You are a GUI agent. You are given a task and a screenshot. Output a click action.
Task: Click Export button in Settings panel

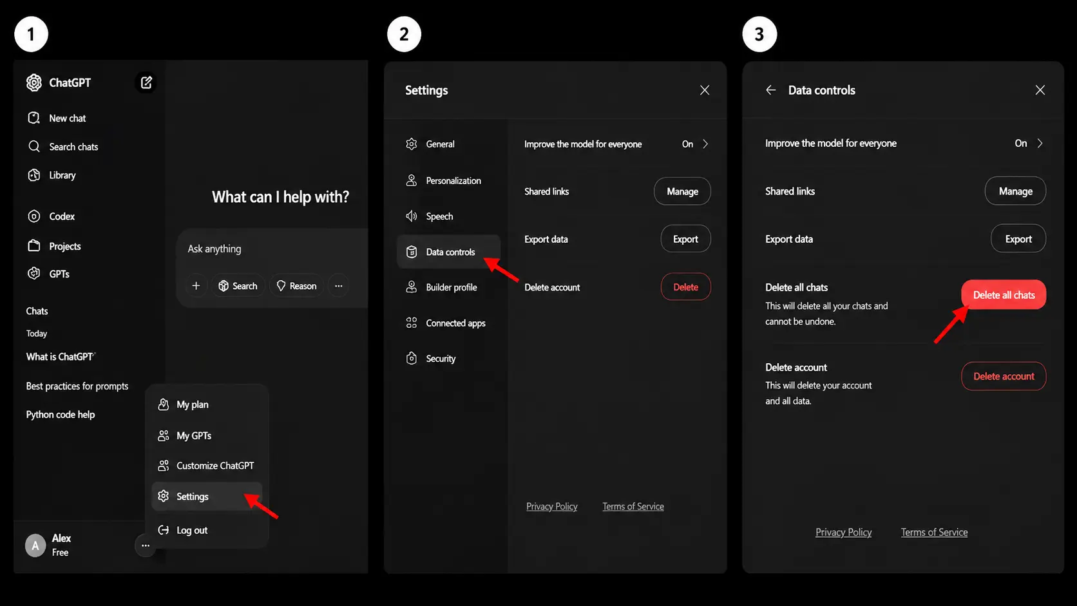[x=685, y=239]
